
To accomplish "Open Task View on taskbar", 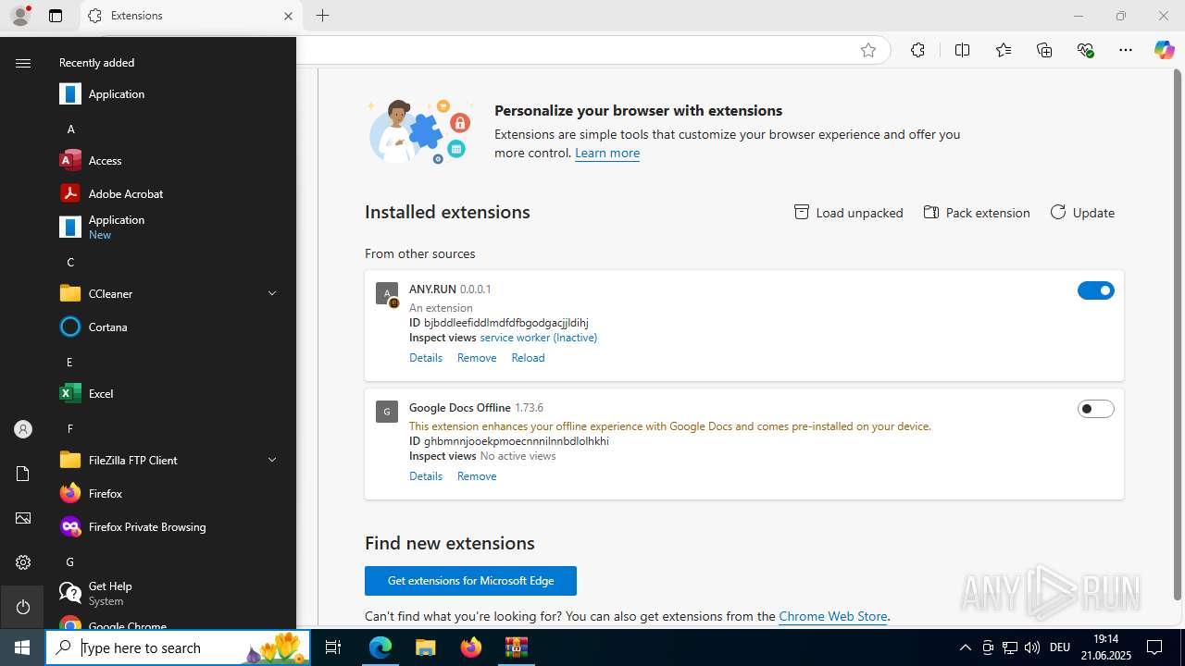I will click(333, 647).
